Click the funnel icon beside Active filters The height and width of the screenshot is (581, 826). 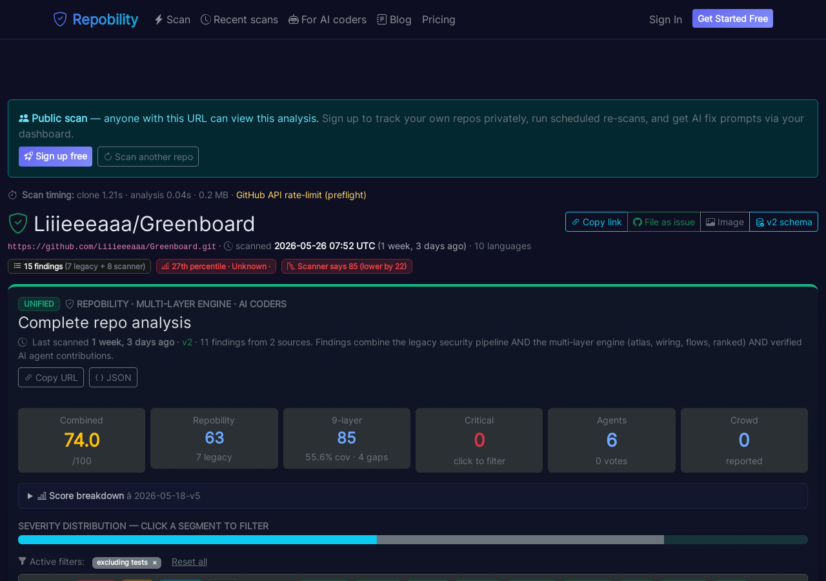[x=23, y=561]
